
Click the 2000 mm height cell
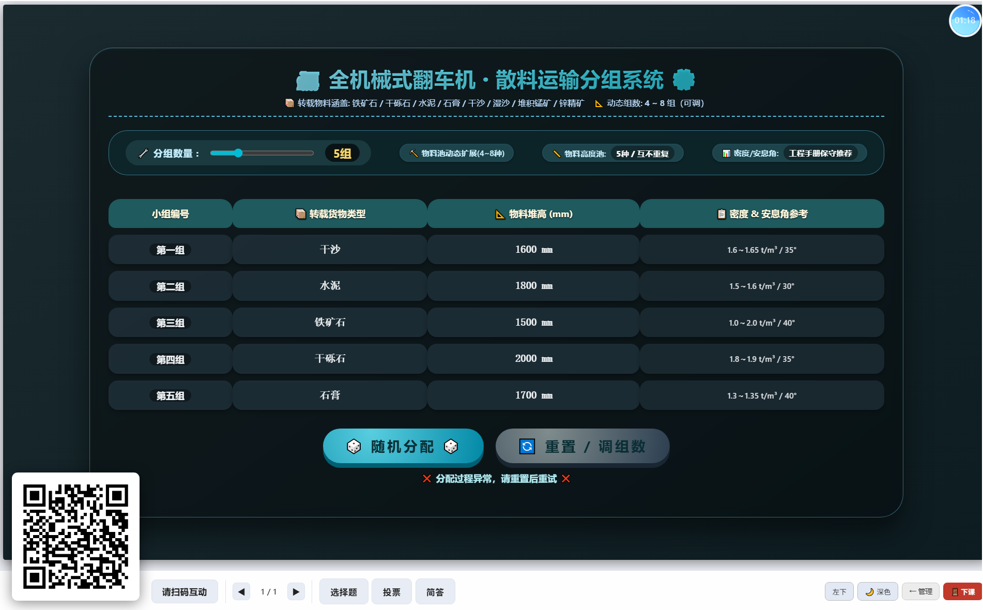(x=533, y=359)
